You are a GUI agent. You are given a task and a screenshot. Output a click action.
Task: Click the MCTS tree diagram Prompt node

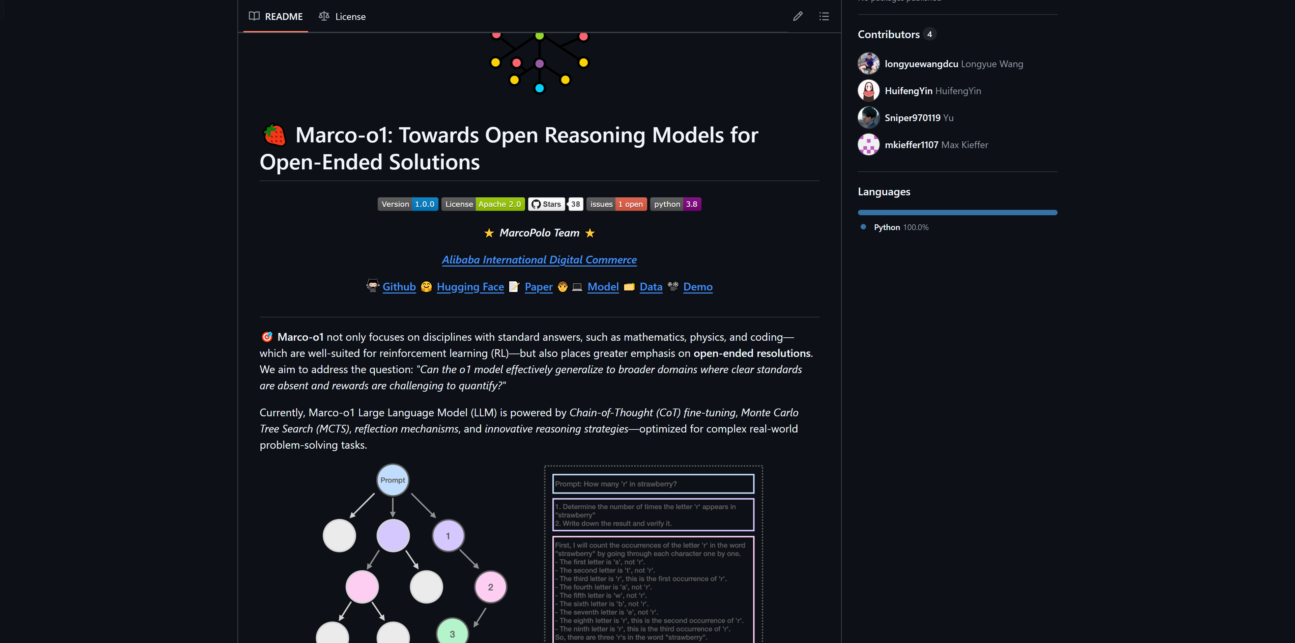393,480
